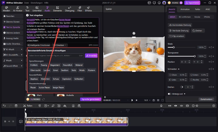
Task: Click the timeline zoom slider knob
Action: [x=197, y=106]
